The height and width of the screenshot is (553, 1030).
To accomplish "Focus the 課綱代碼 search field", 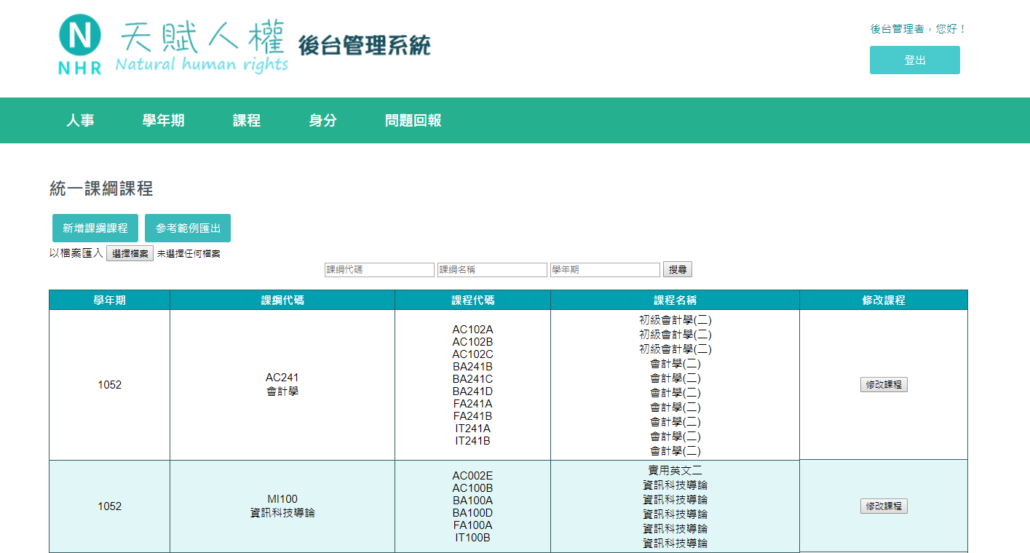I will tap(379, 270).
